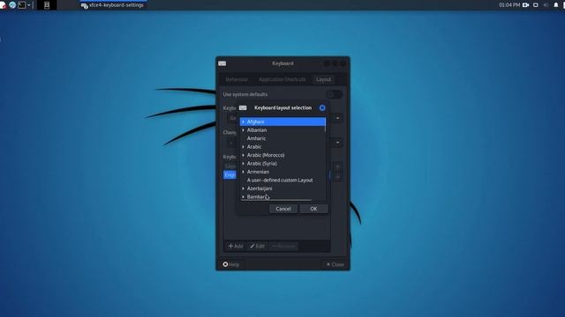Select the Albanian layout row

[x=282, y=130]
